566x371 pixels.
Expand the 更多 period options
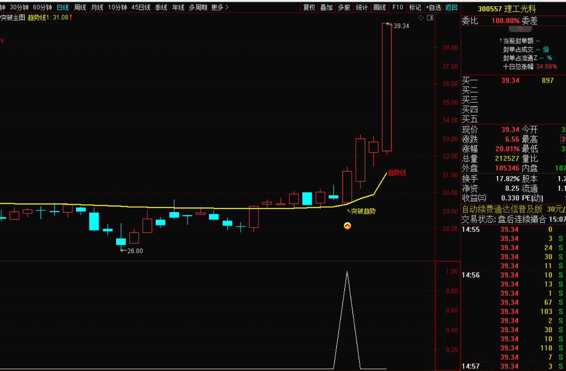220,7
